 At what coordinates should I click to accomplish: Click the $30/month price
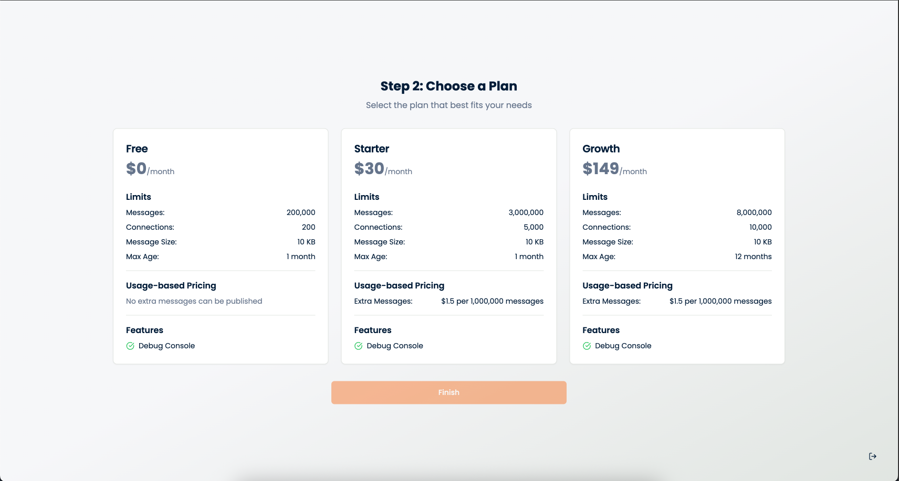pyautogui.click(x=383, y=169)
